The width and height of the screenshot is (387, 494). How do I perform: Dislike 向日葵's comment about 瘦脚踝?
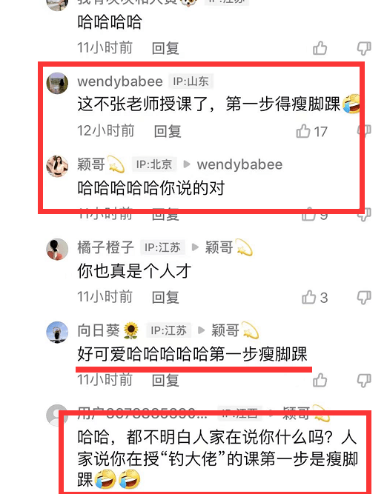(364, 381)
